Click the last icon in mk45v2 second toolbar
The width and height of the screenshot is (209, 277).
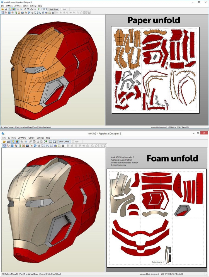coord(105,146)
